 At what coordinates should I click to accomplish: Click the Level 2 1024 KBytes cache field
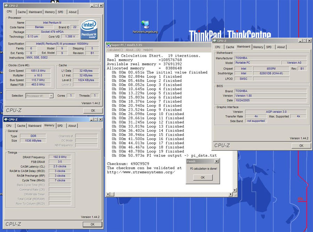point(86,80)
